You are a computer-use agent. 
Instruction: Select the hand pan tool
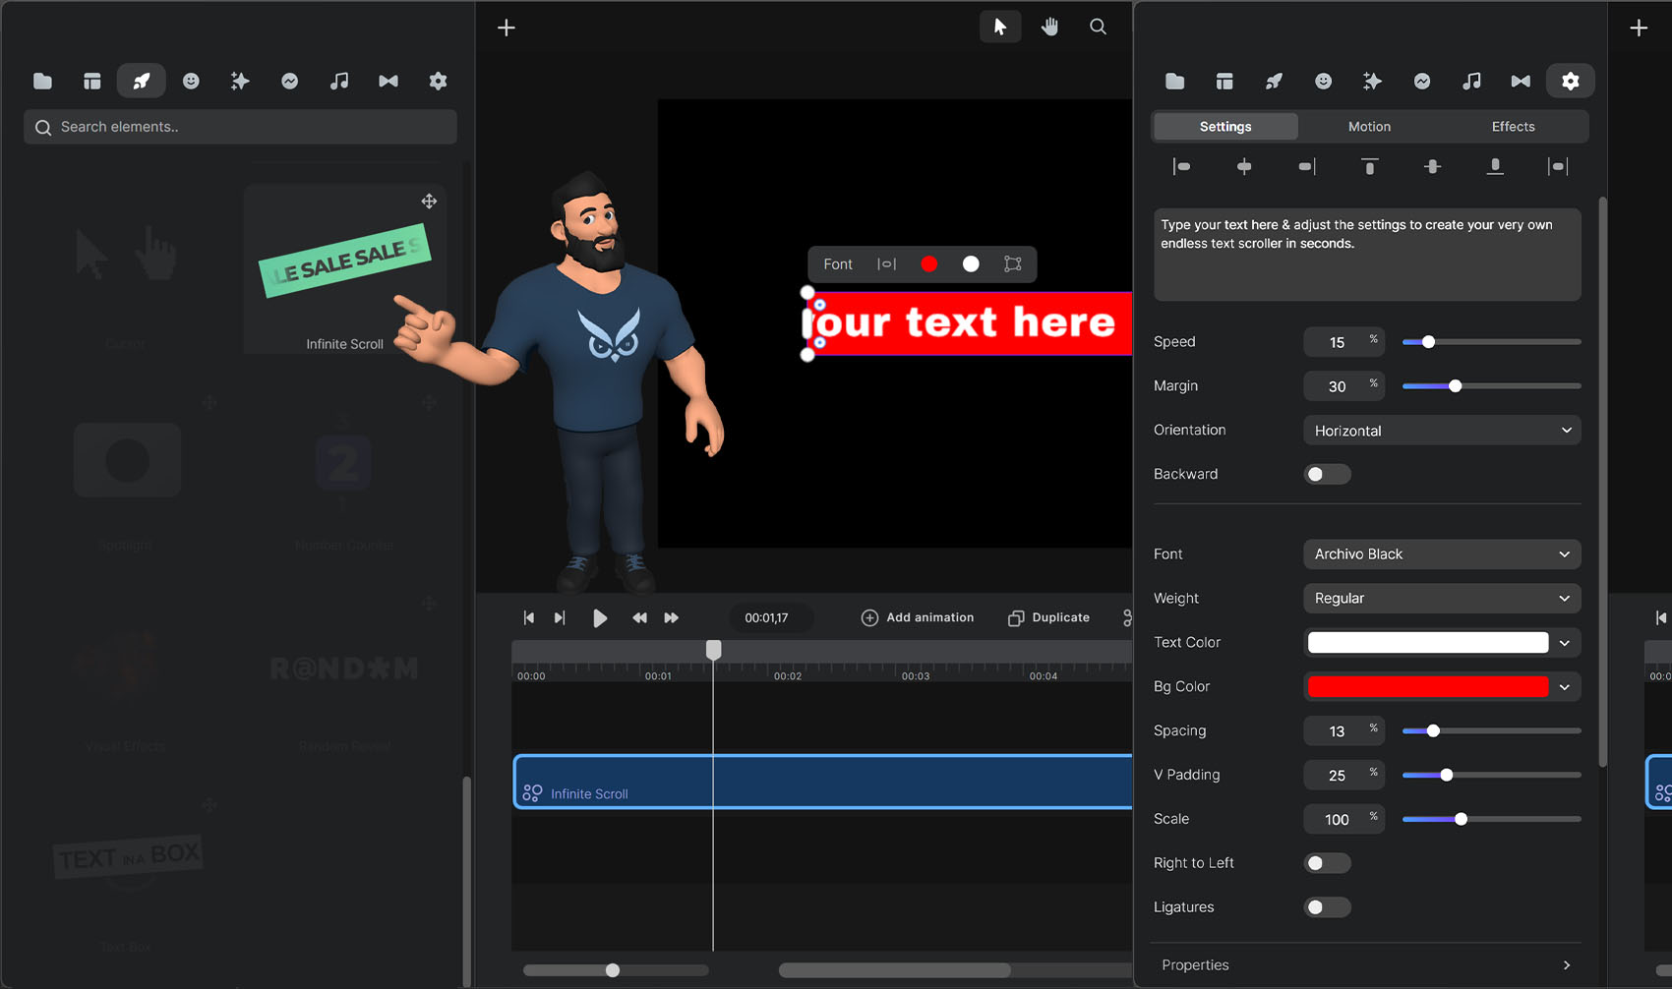click(x=1049, y=28)
